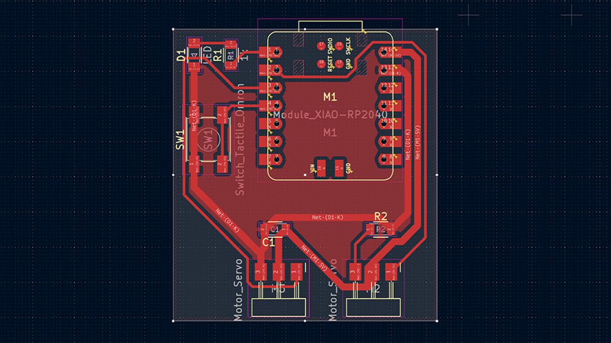Select pad 14 of the M1 module
The image size is (611, 343).
(x=390, y=52)
